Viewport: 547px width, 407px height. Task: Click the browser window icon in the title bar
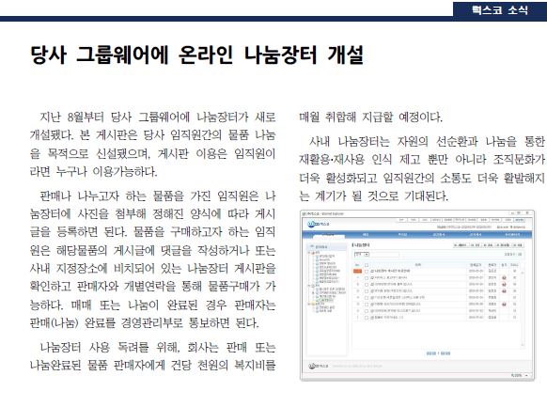click(304, 213)
